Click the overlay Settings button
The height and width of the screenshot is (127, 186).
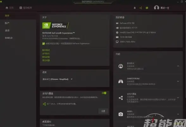(x=103, y=111)
